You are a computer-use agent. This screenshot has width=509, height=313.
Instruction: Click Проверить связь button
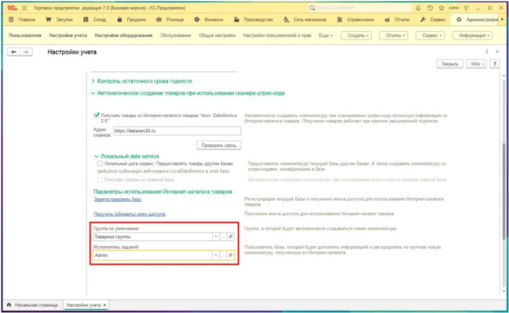[x=219, y=145]
